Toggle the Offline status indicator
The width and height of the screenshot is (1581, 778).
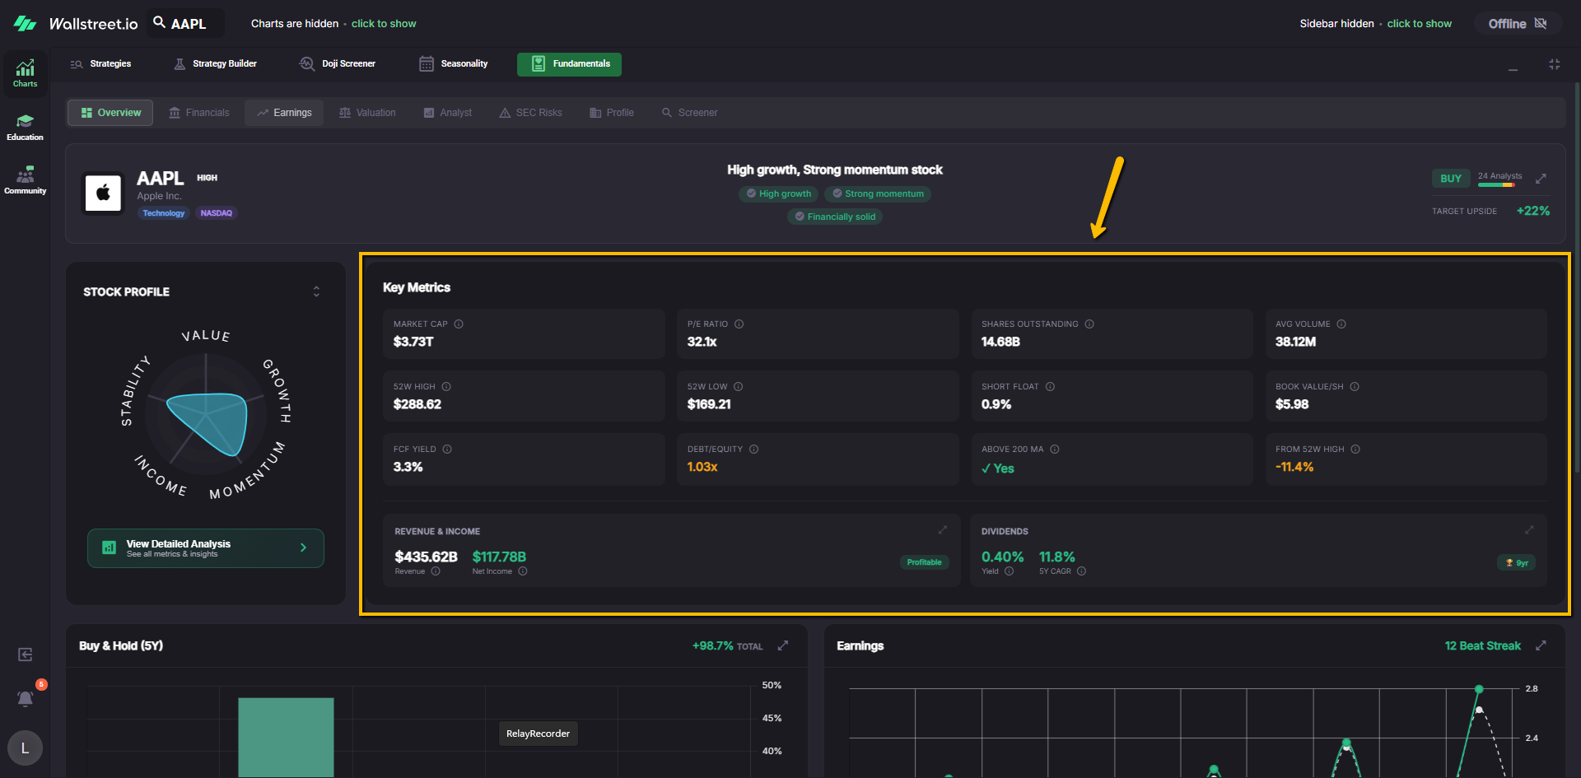pyautogui.click(x=1517, y=24)
